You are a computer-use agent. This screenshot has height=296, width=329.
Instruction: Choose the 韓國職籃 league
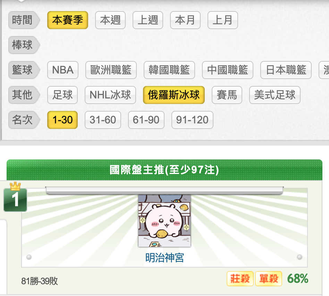point(169,70)
